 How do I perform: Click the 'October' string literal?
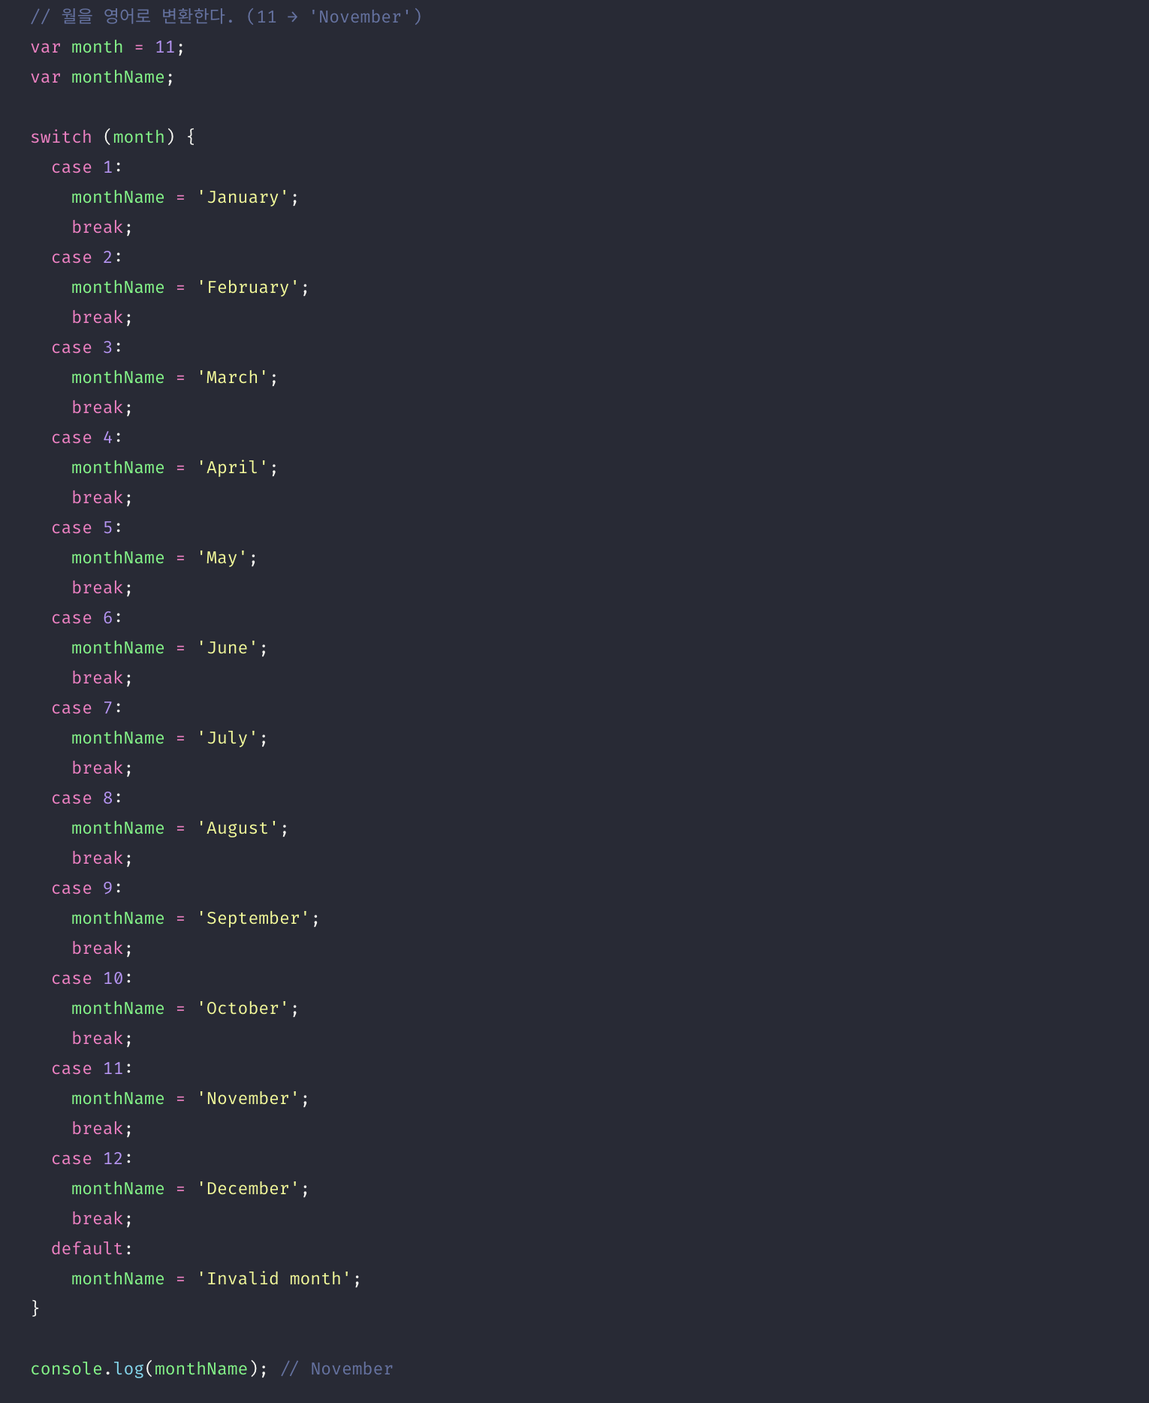[243, 1008]
